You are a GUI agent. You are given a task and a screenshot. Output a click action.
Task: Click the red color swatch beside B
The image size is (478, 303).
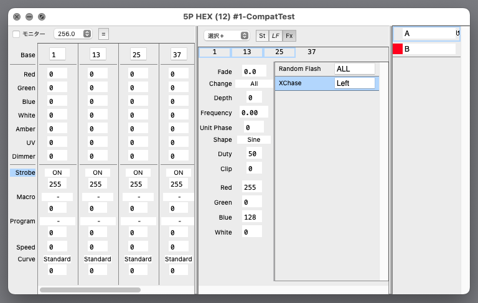398,49
